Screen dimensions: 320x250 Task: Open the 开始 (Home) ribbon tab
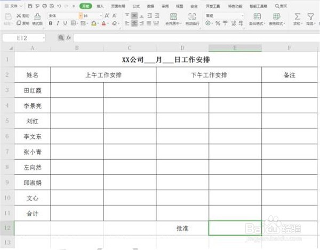coord(86,6)
